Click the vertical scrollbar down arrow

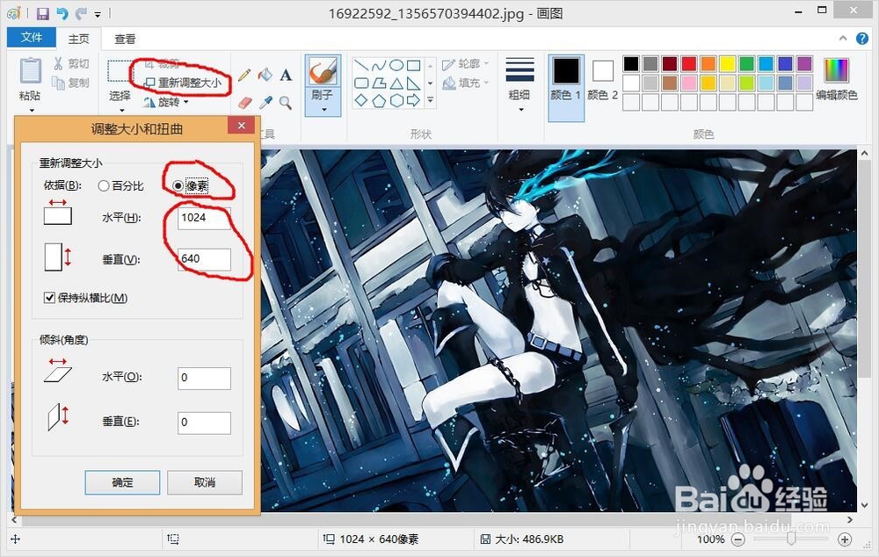864,505
